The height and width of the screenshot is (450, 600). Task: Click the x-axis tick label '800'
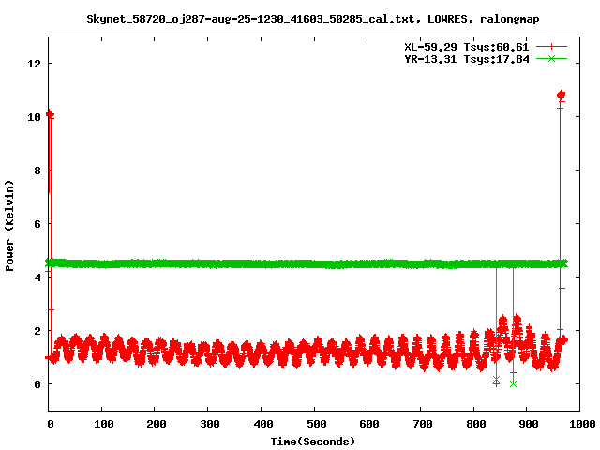point(476,424)
